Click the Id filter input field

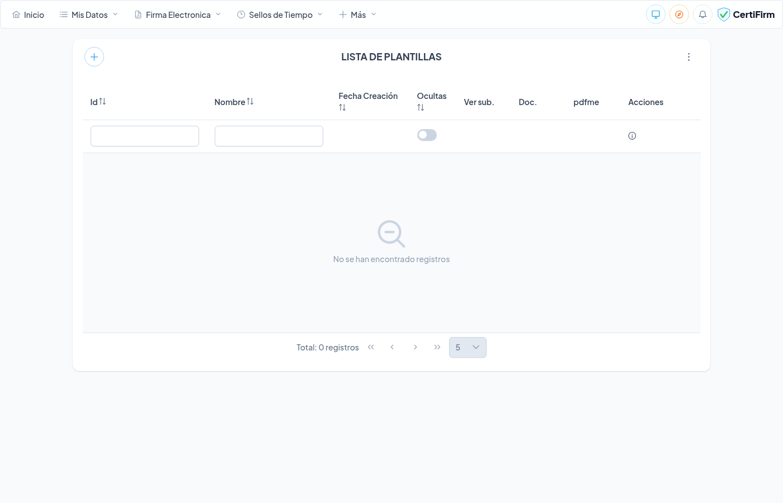[145, 136]
